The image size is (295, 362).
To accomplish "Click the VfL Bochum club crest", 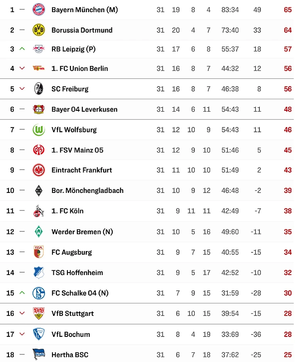I will click(x=39, y=334).
